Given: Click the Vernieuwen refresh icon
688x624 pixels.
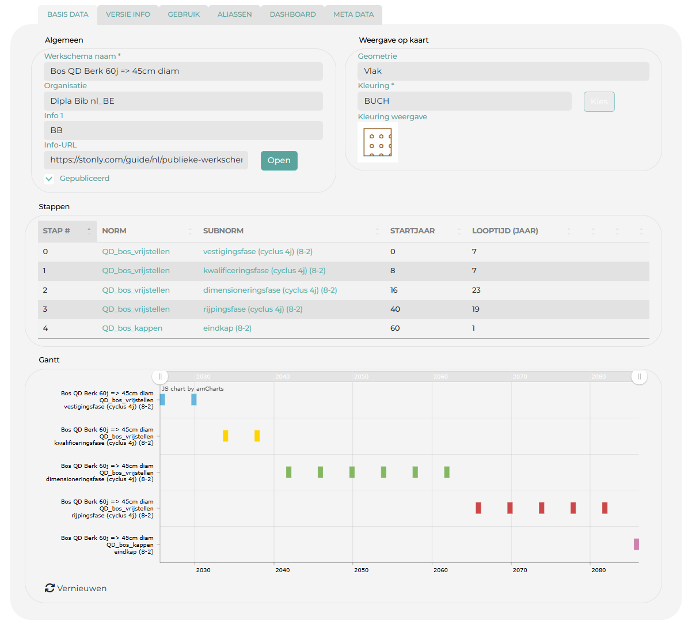Looking at the screenshot, I should (50, 588).
